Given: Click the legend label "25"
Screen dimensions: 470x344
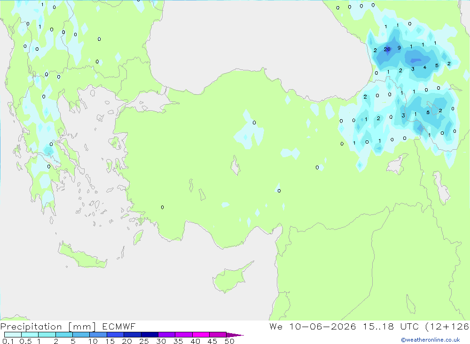Looking at the screenshot, I should 144,341.
